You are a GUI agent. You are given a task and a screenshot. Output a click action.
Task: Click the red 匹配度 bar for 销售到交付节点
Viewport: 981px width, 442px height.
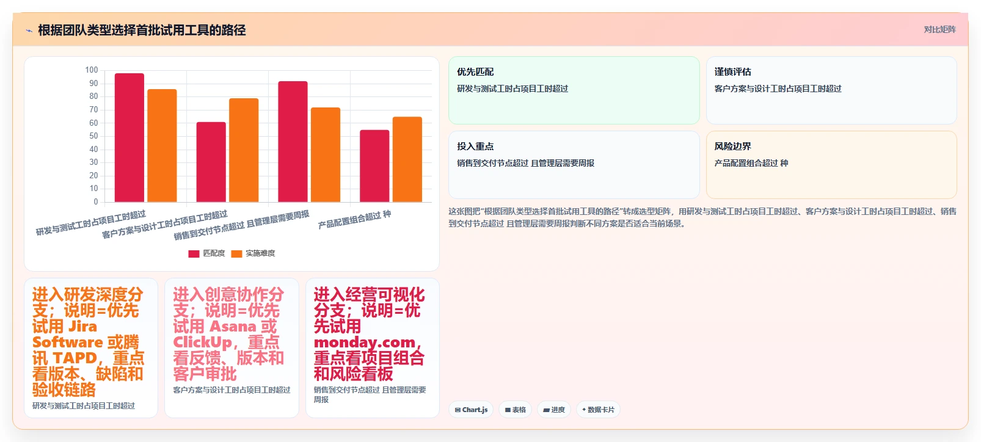(x=293, y=142)
